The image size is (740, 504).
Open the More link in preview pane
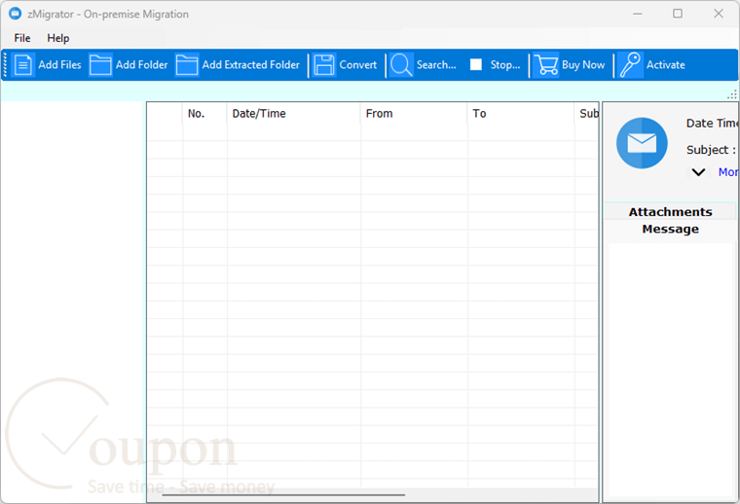coord(727,172)
